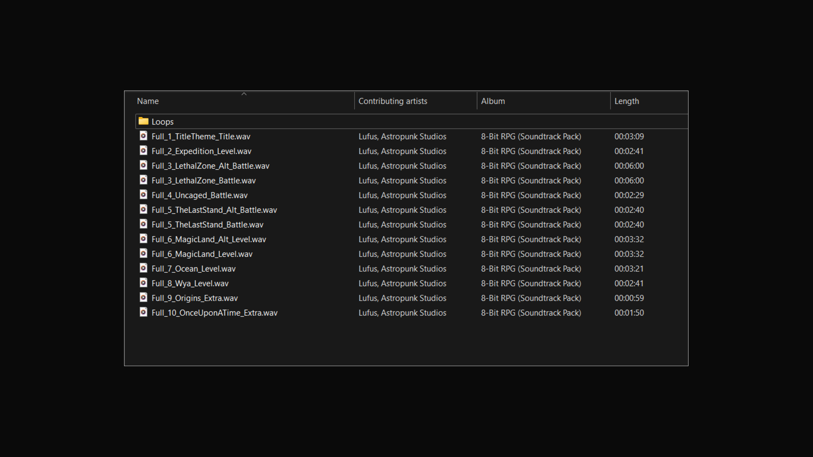Click the Loops folder icon
Viewport: 813px width, 457px height.
click(x=144, y=121)
